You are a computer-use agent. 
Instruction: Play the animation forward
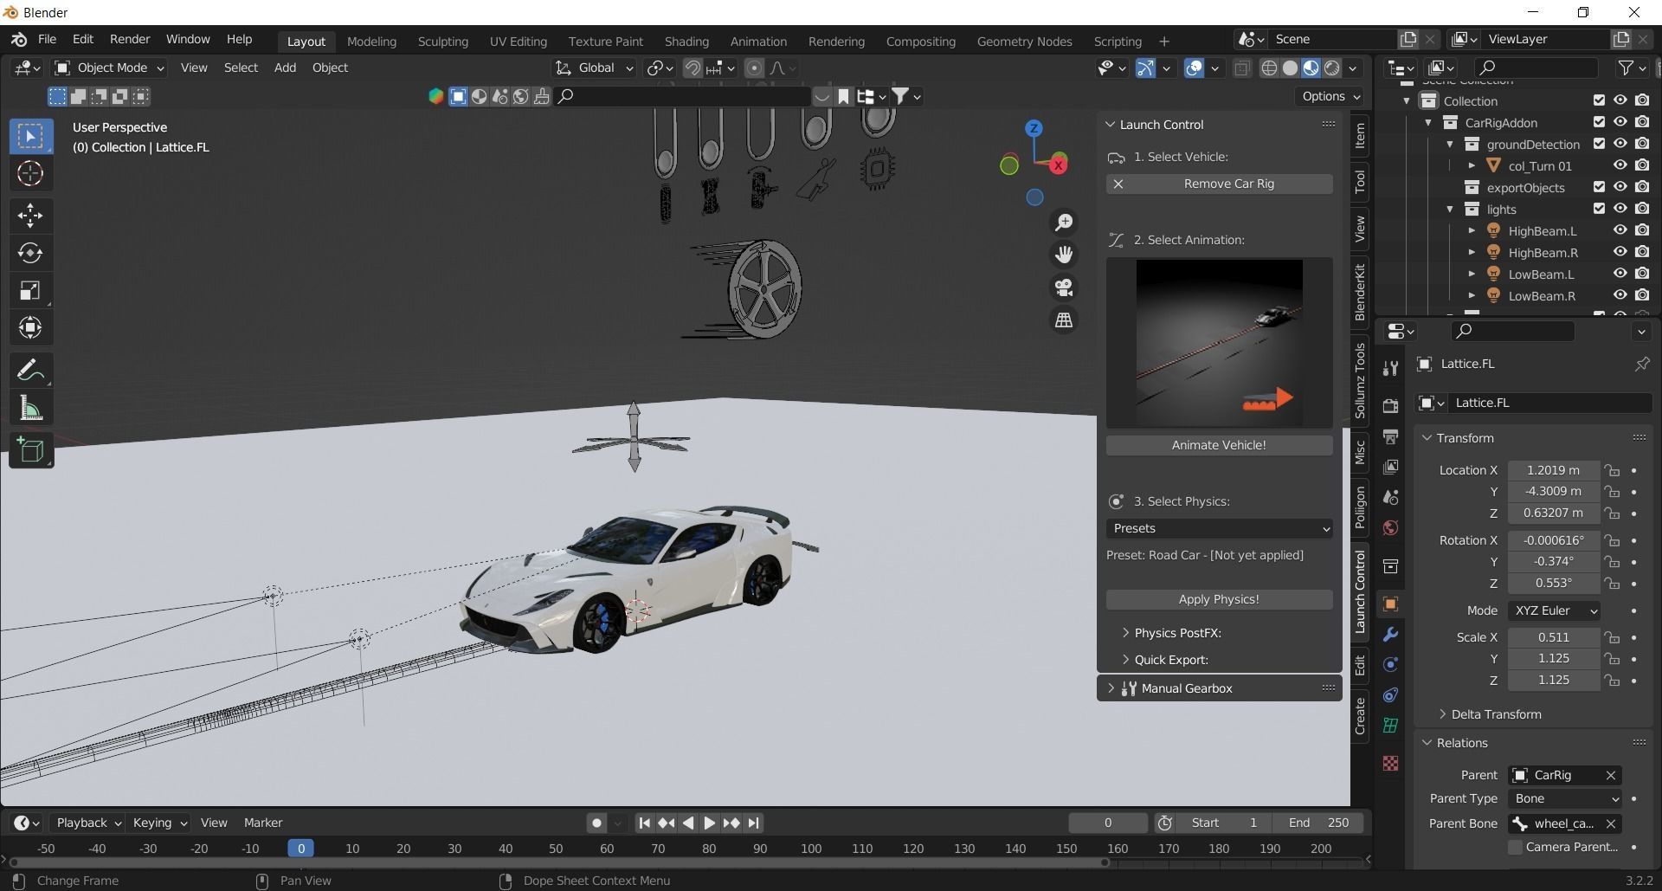[709, 823]
